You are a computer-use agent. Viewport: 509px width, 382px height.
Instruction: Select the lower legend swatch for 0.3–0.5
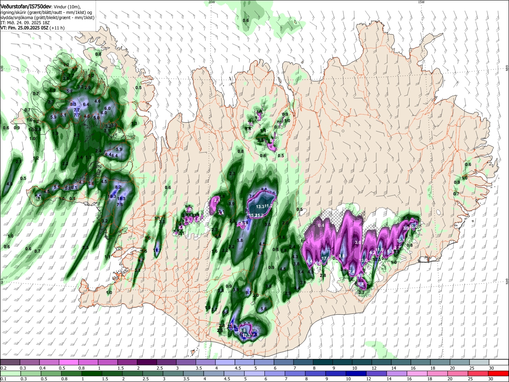30,373
